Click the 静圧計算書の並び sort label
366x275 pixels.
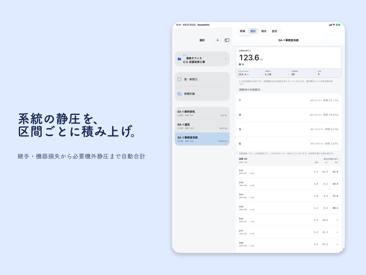tap(331, 159)
